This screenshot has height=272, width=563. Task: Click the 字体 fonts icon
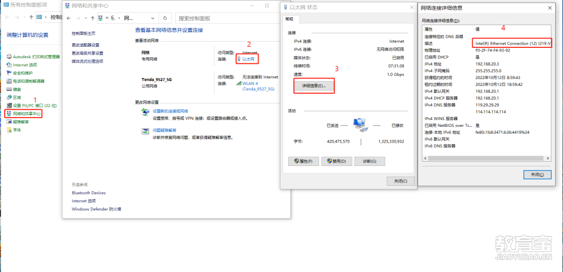[x=9, y=130]
